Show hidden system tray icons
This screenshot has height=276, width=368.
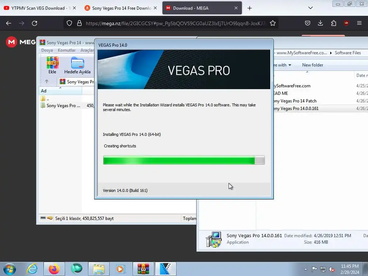tap(305, 269)
